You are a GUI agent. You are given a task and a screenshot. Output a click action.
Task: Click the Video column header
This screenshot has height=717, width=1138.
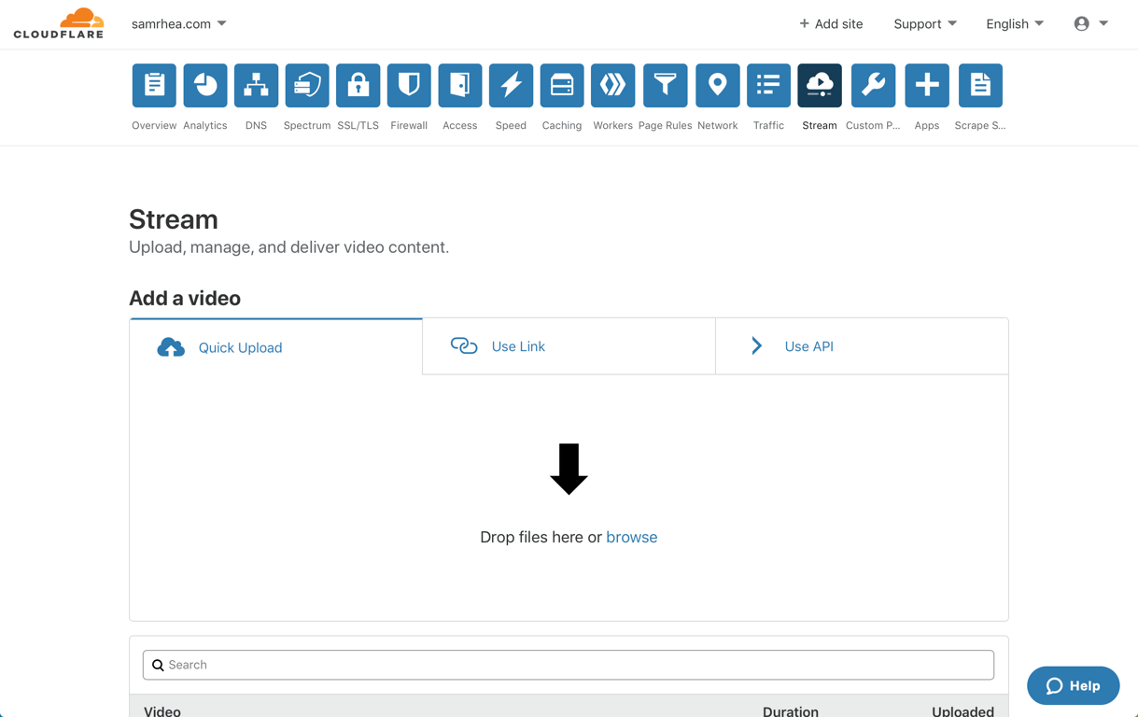click(162, 710)
